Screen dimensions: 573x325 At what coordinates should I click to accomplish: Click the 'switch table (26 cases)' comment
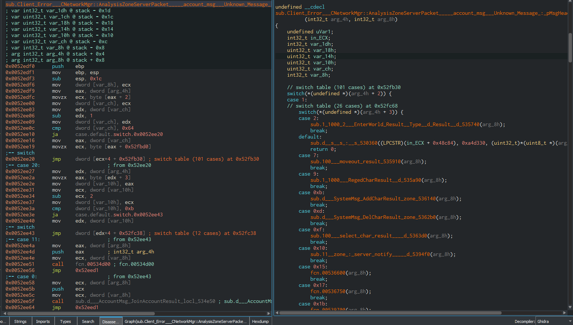click(342, 106)
